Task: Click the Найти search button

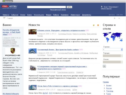Action: [x=69, y=7]
